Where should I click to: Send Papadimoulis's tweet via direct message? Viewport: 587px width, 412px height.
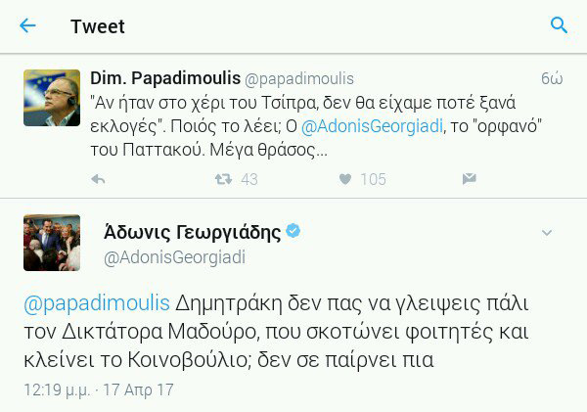point(469,179)
